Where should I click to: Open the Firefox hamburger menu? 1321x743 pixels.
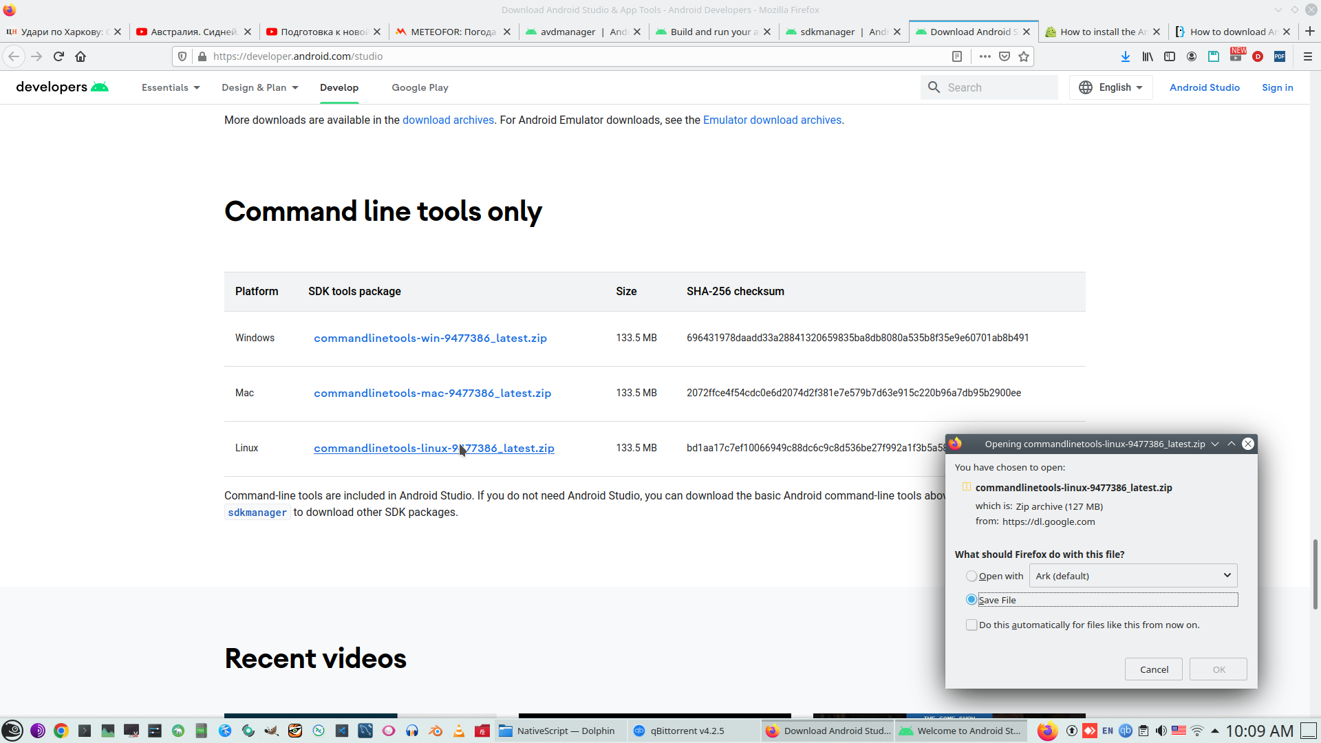pos(1307,56)
